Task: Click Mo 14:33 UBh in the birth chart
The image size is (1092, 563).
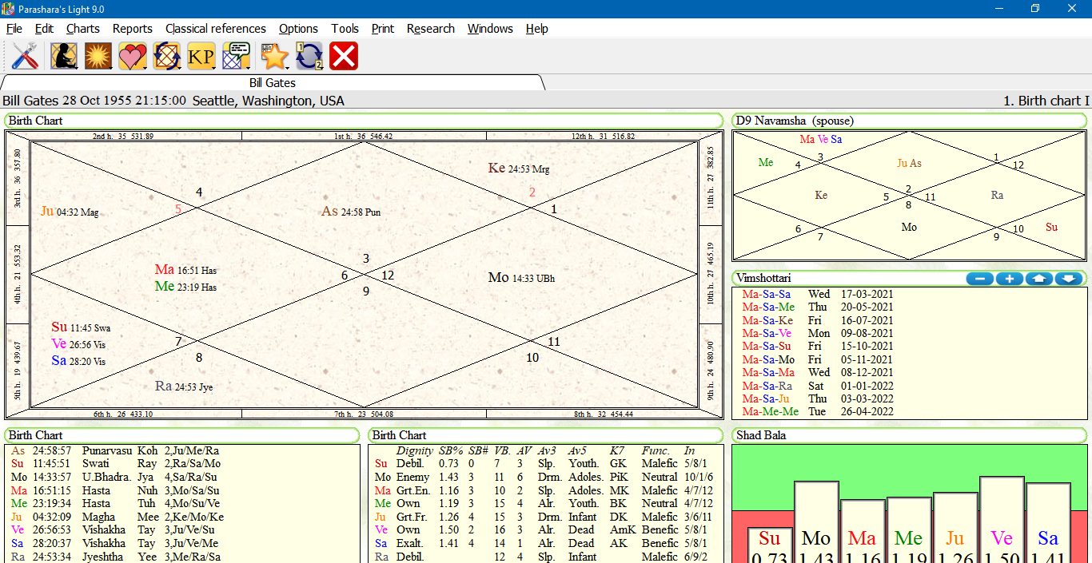Action: (x=521, y=278)
